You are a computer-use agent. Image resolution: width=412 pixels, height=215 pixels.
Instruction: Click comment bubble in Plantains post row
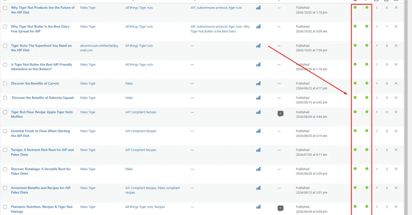(280, 208)
